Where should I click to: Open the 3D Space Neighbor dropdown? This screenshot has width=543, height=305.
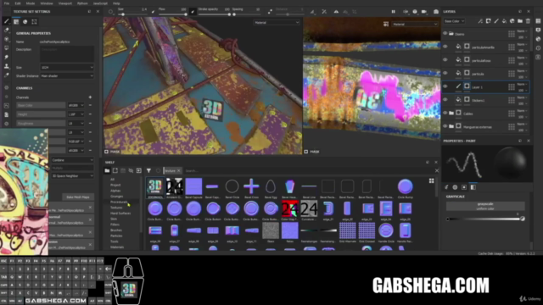[x=72, y=176]
